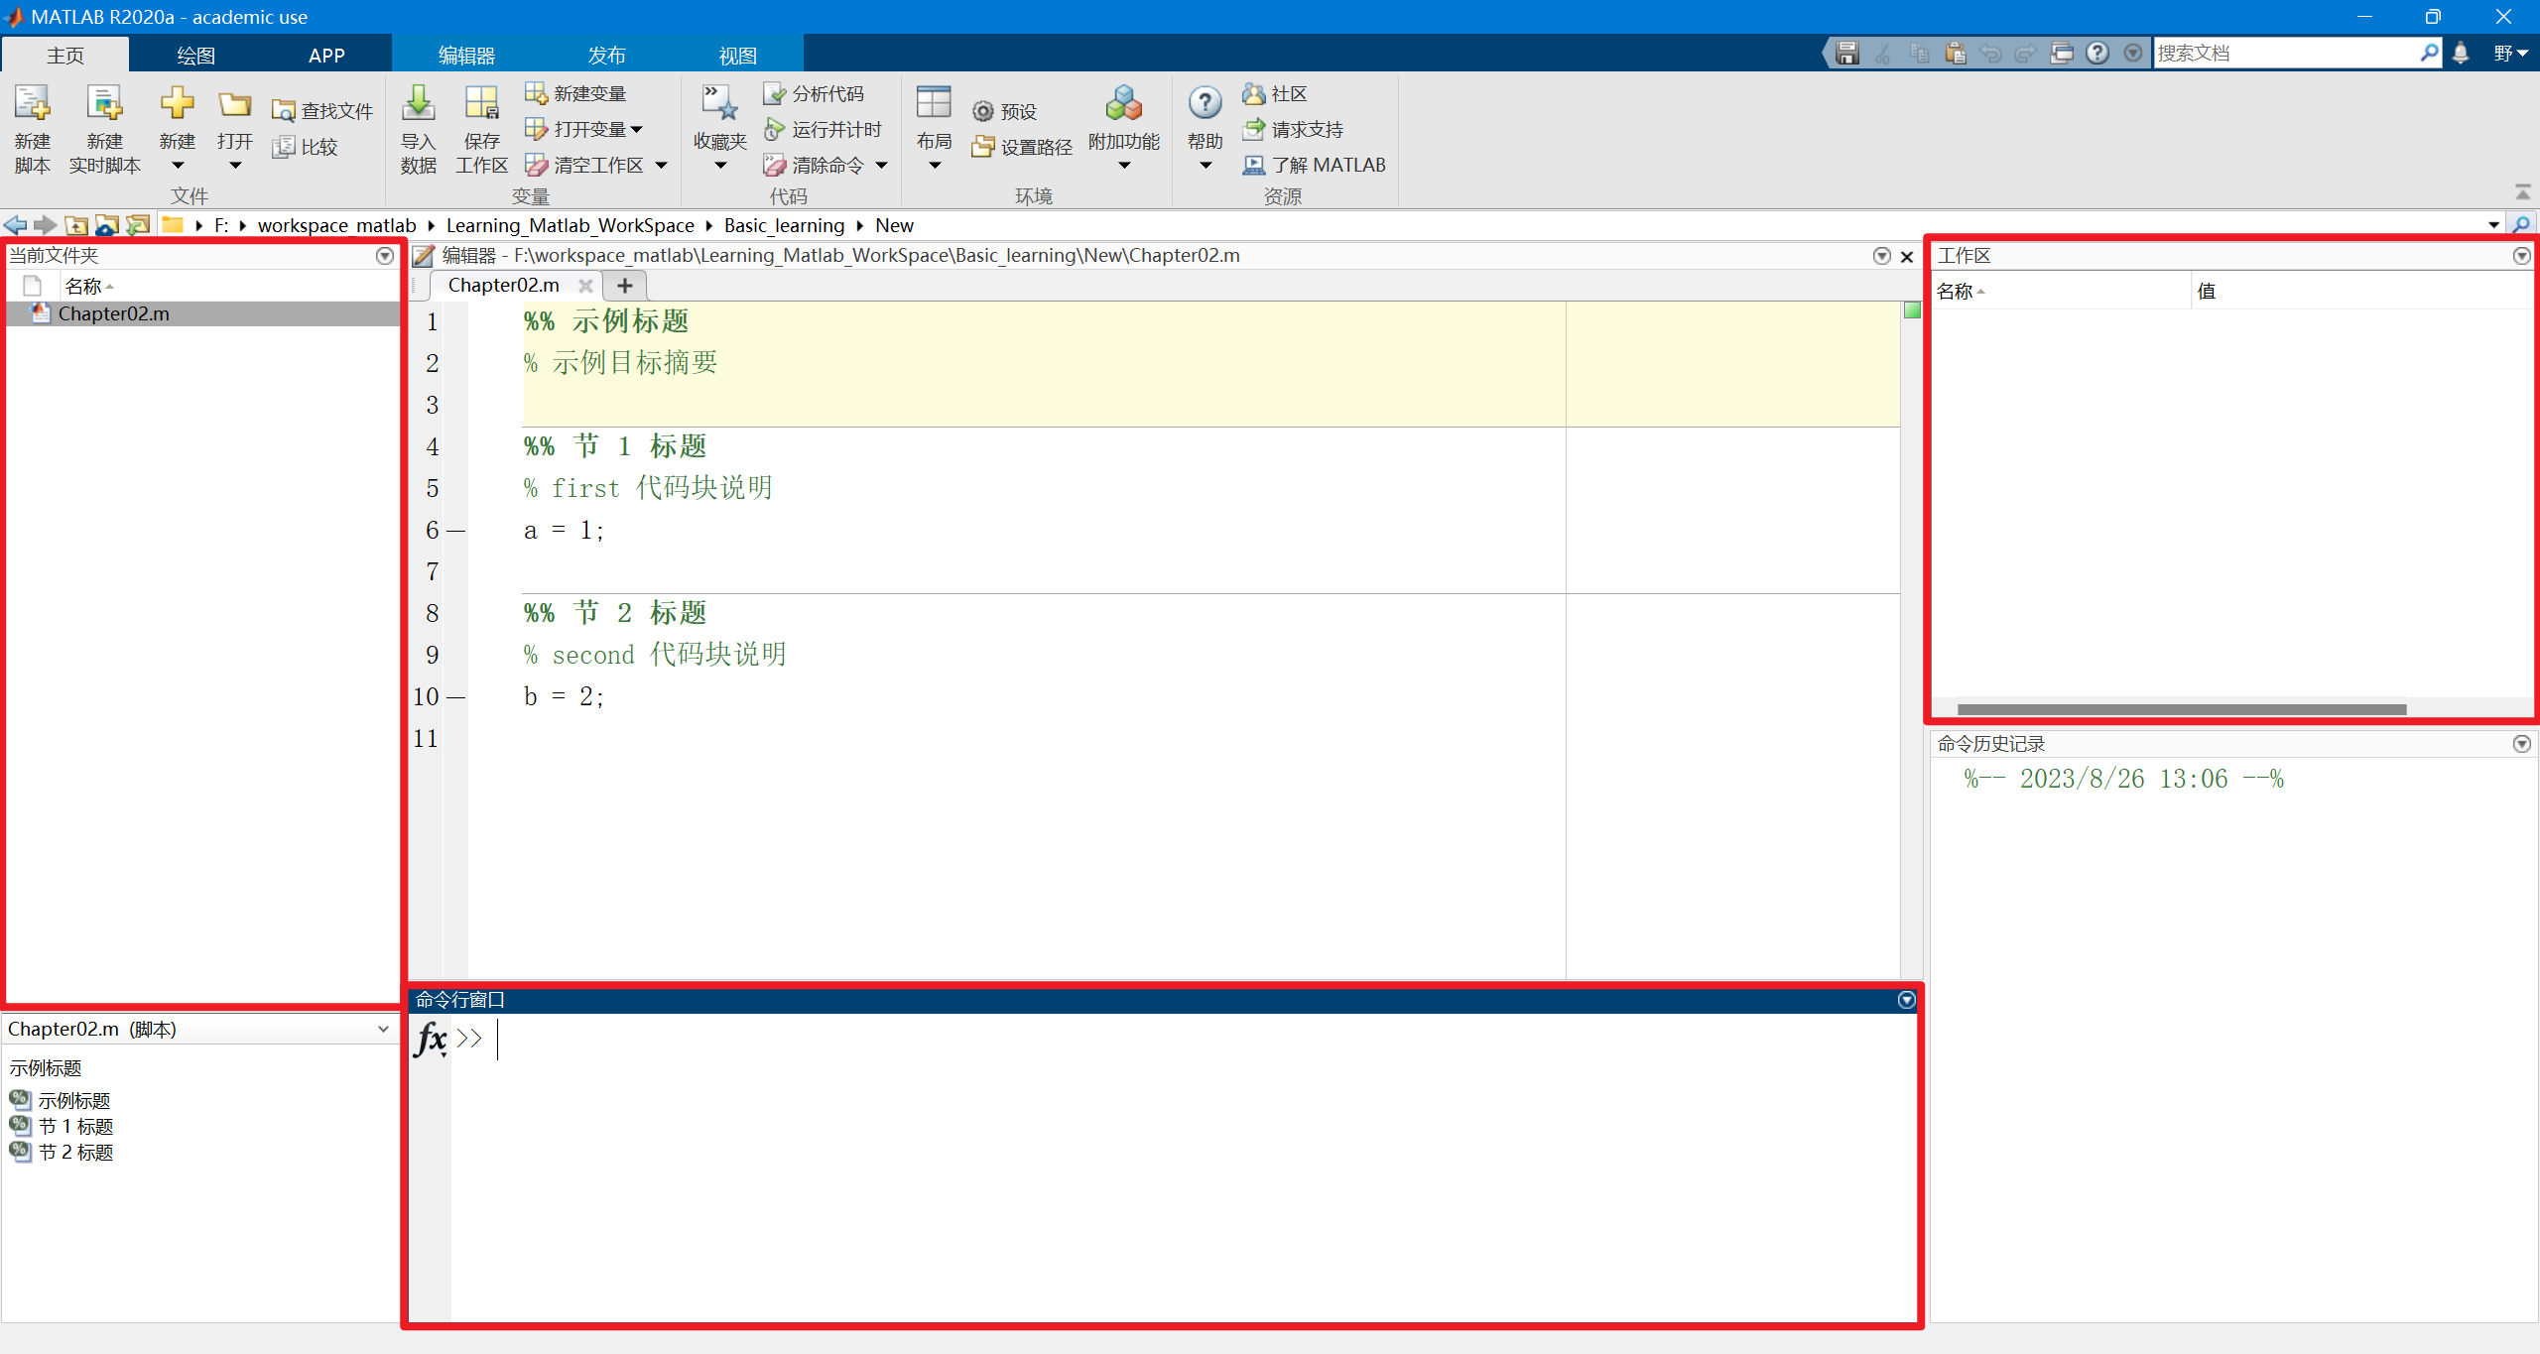The height and width of the screenshot is (1354, 2540).
Task: Click the Run and Time button
Action: click(824, 129)
